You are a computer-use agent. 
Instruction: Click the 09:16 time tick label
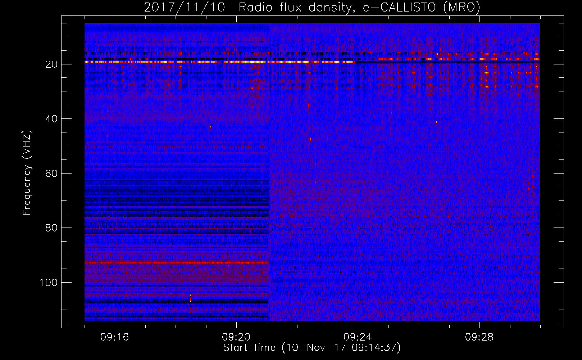pyautogui.click(x=115, y=337)
